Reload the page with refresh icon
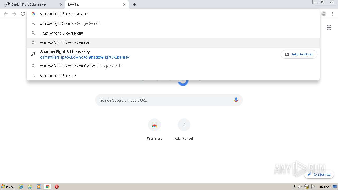 23,14
